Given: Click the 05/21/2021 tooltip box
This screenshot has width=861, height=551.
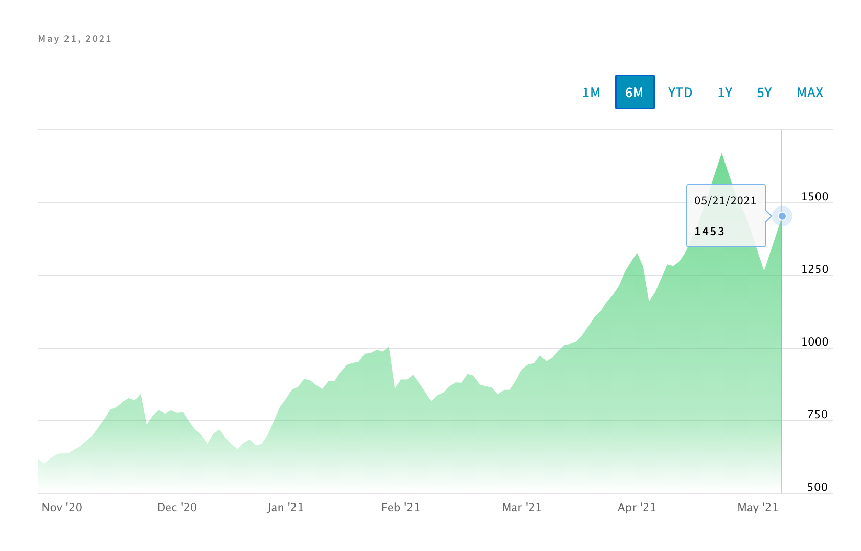Looking at the screenshot, I should point(726,216).
